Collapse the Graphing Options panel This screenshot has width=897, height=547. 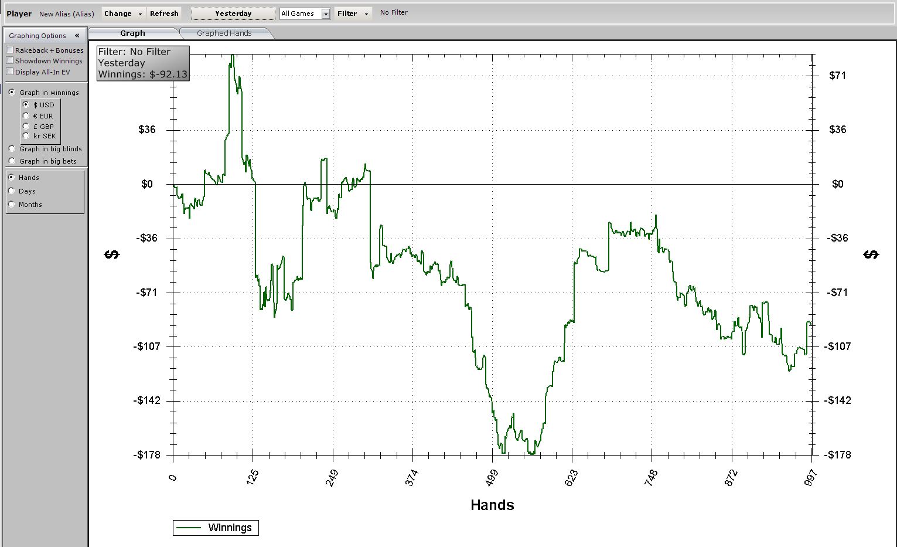77,36
